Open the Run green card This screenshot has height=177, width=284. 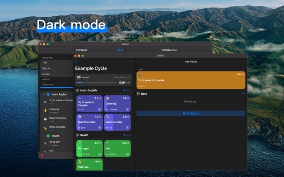point(117,149)
